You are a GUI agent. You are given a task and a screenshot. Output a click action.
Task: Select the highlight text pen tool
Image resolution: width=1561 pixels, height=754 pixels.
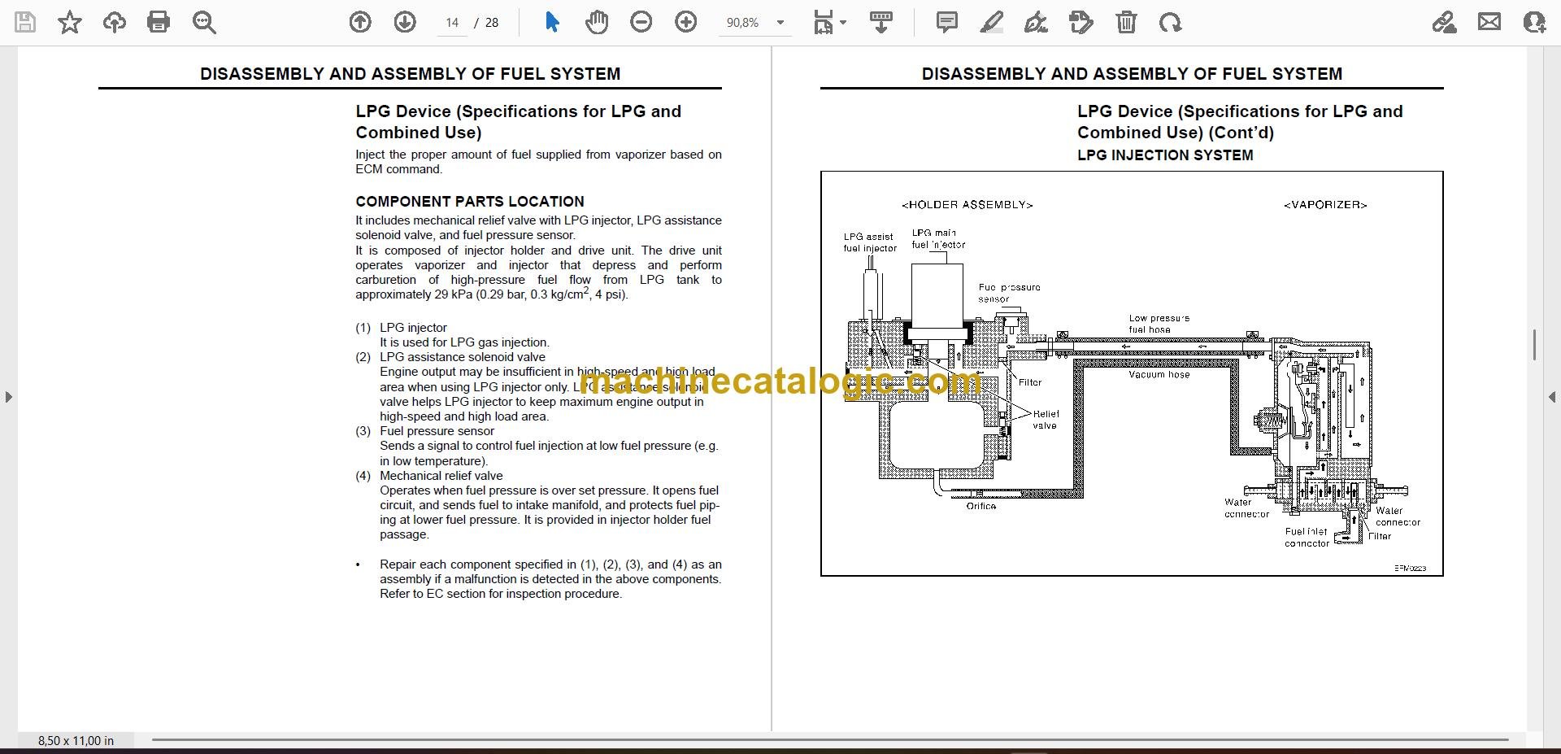[992, 22]
